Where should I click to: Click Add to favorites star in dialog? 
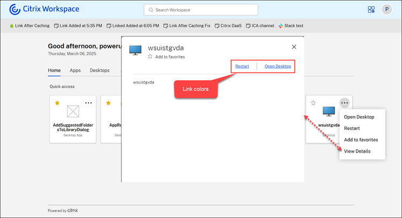click(x=150, y=56)
